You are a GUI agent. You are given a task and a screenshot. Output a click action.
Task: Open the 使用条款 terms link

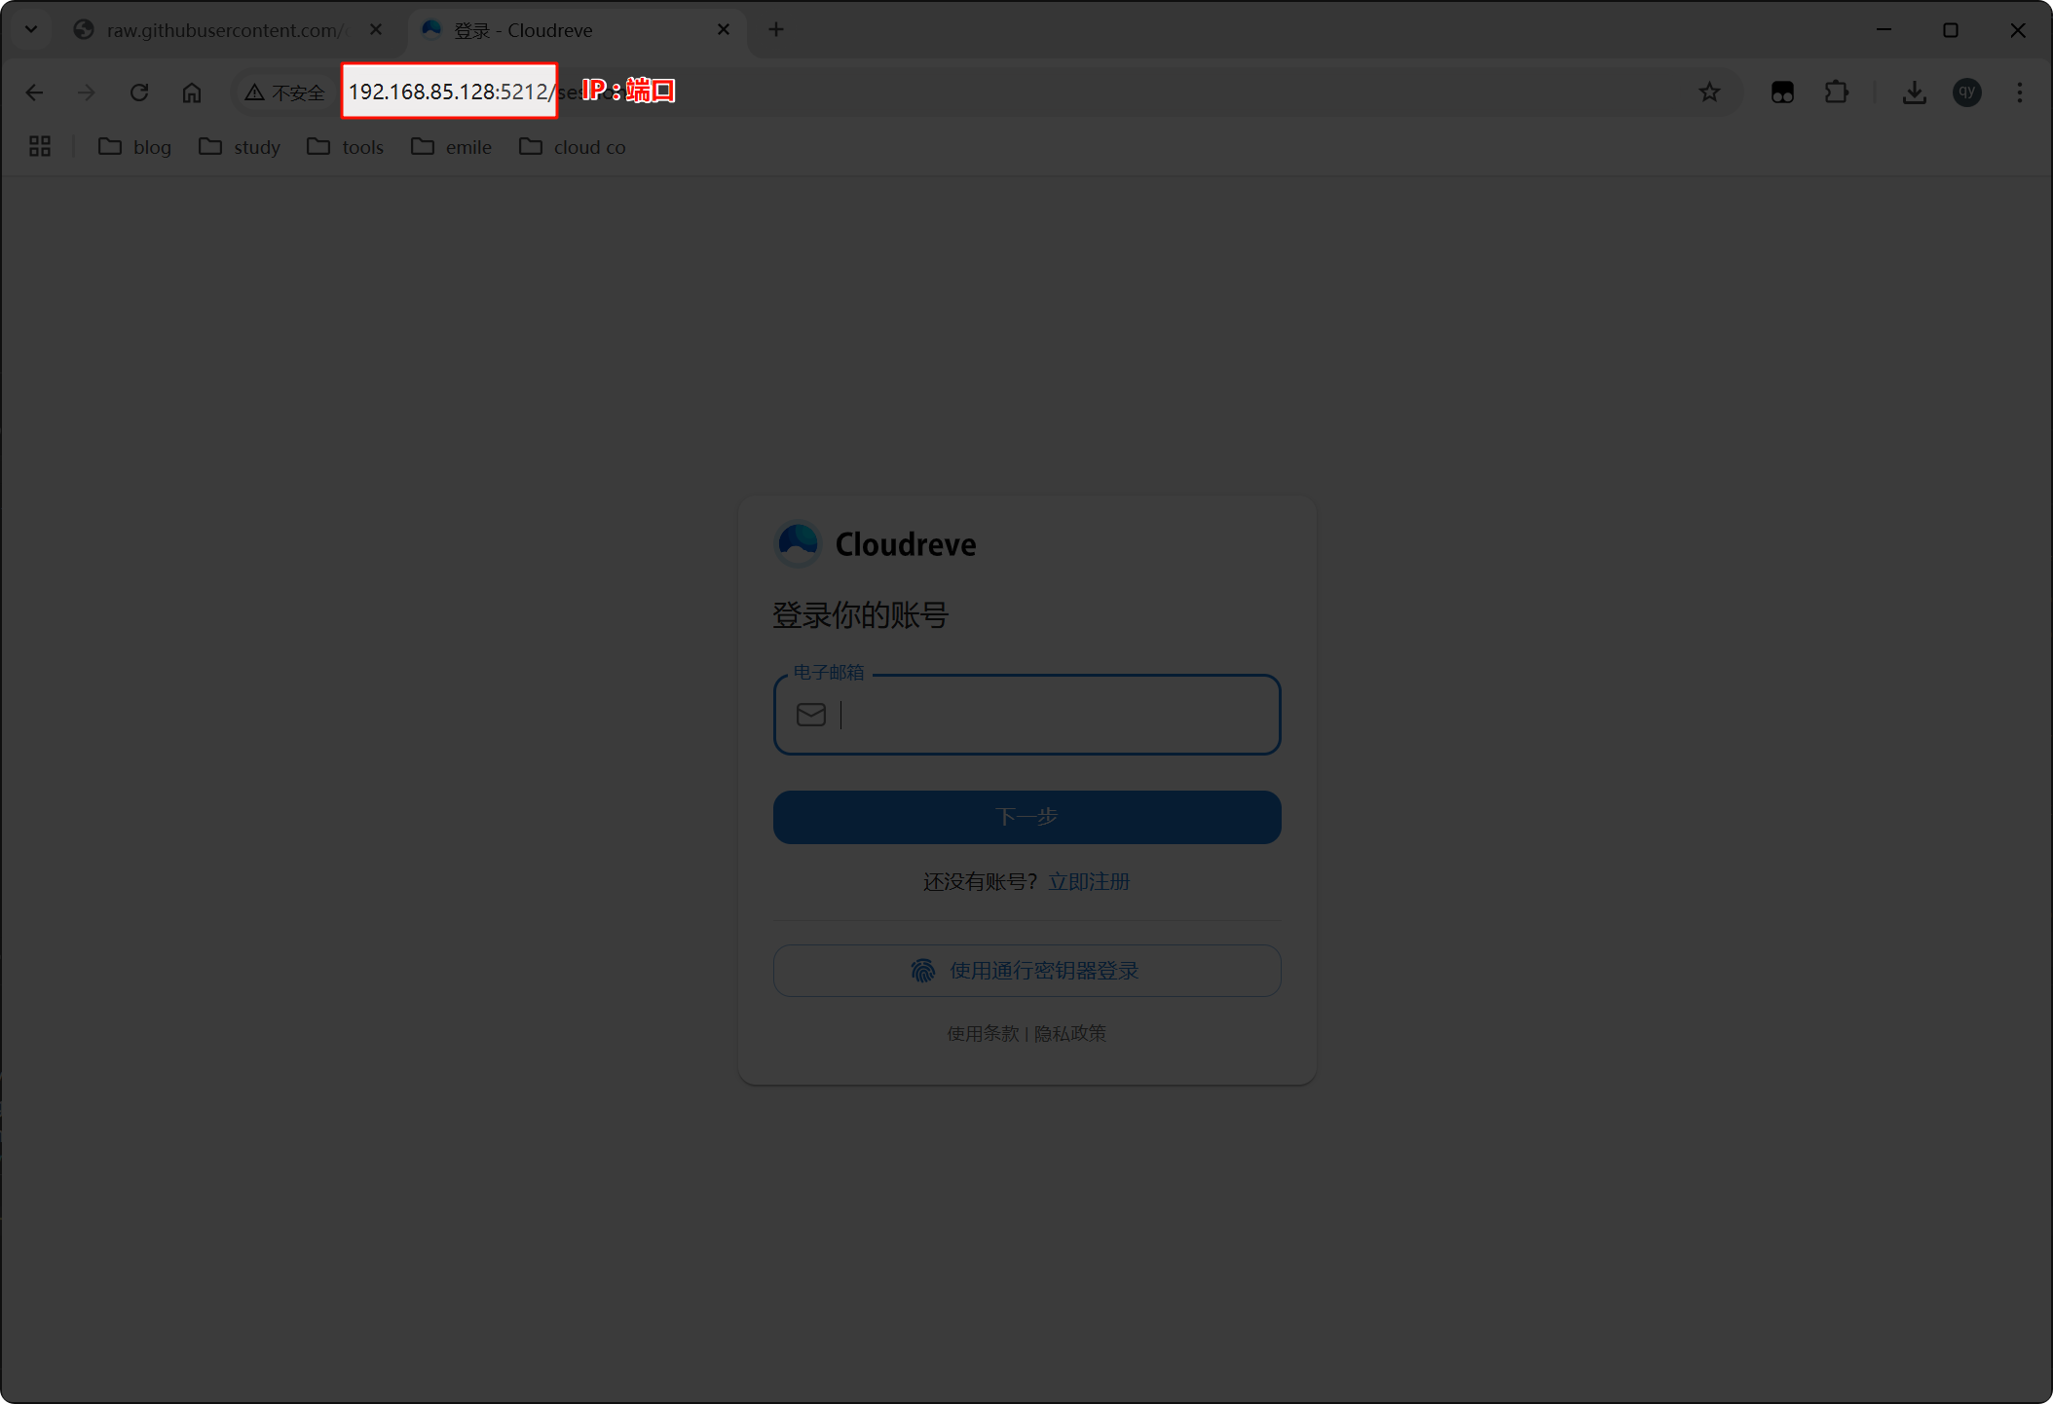coord(983,1033)
